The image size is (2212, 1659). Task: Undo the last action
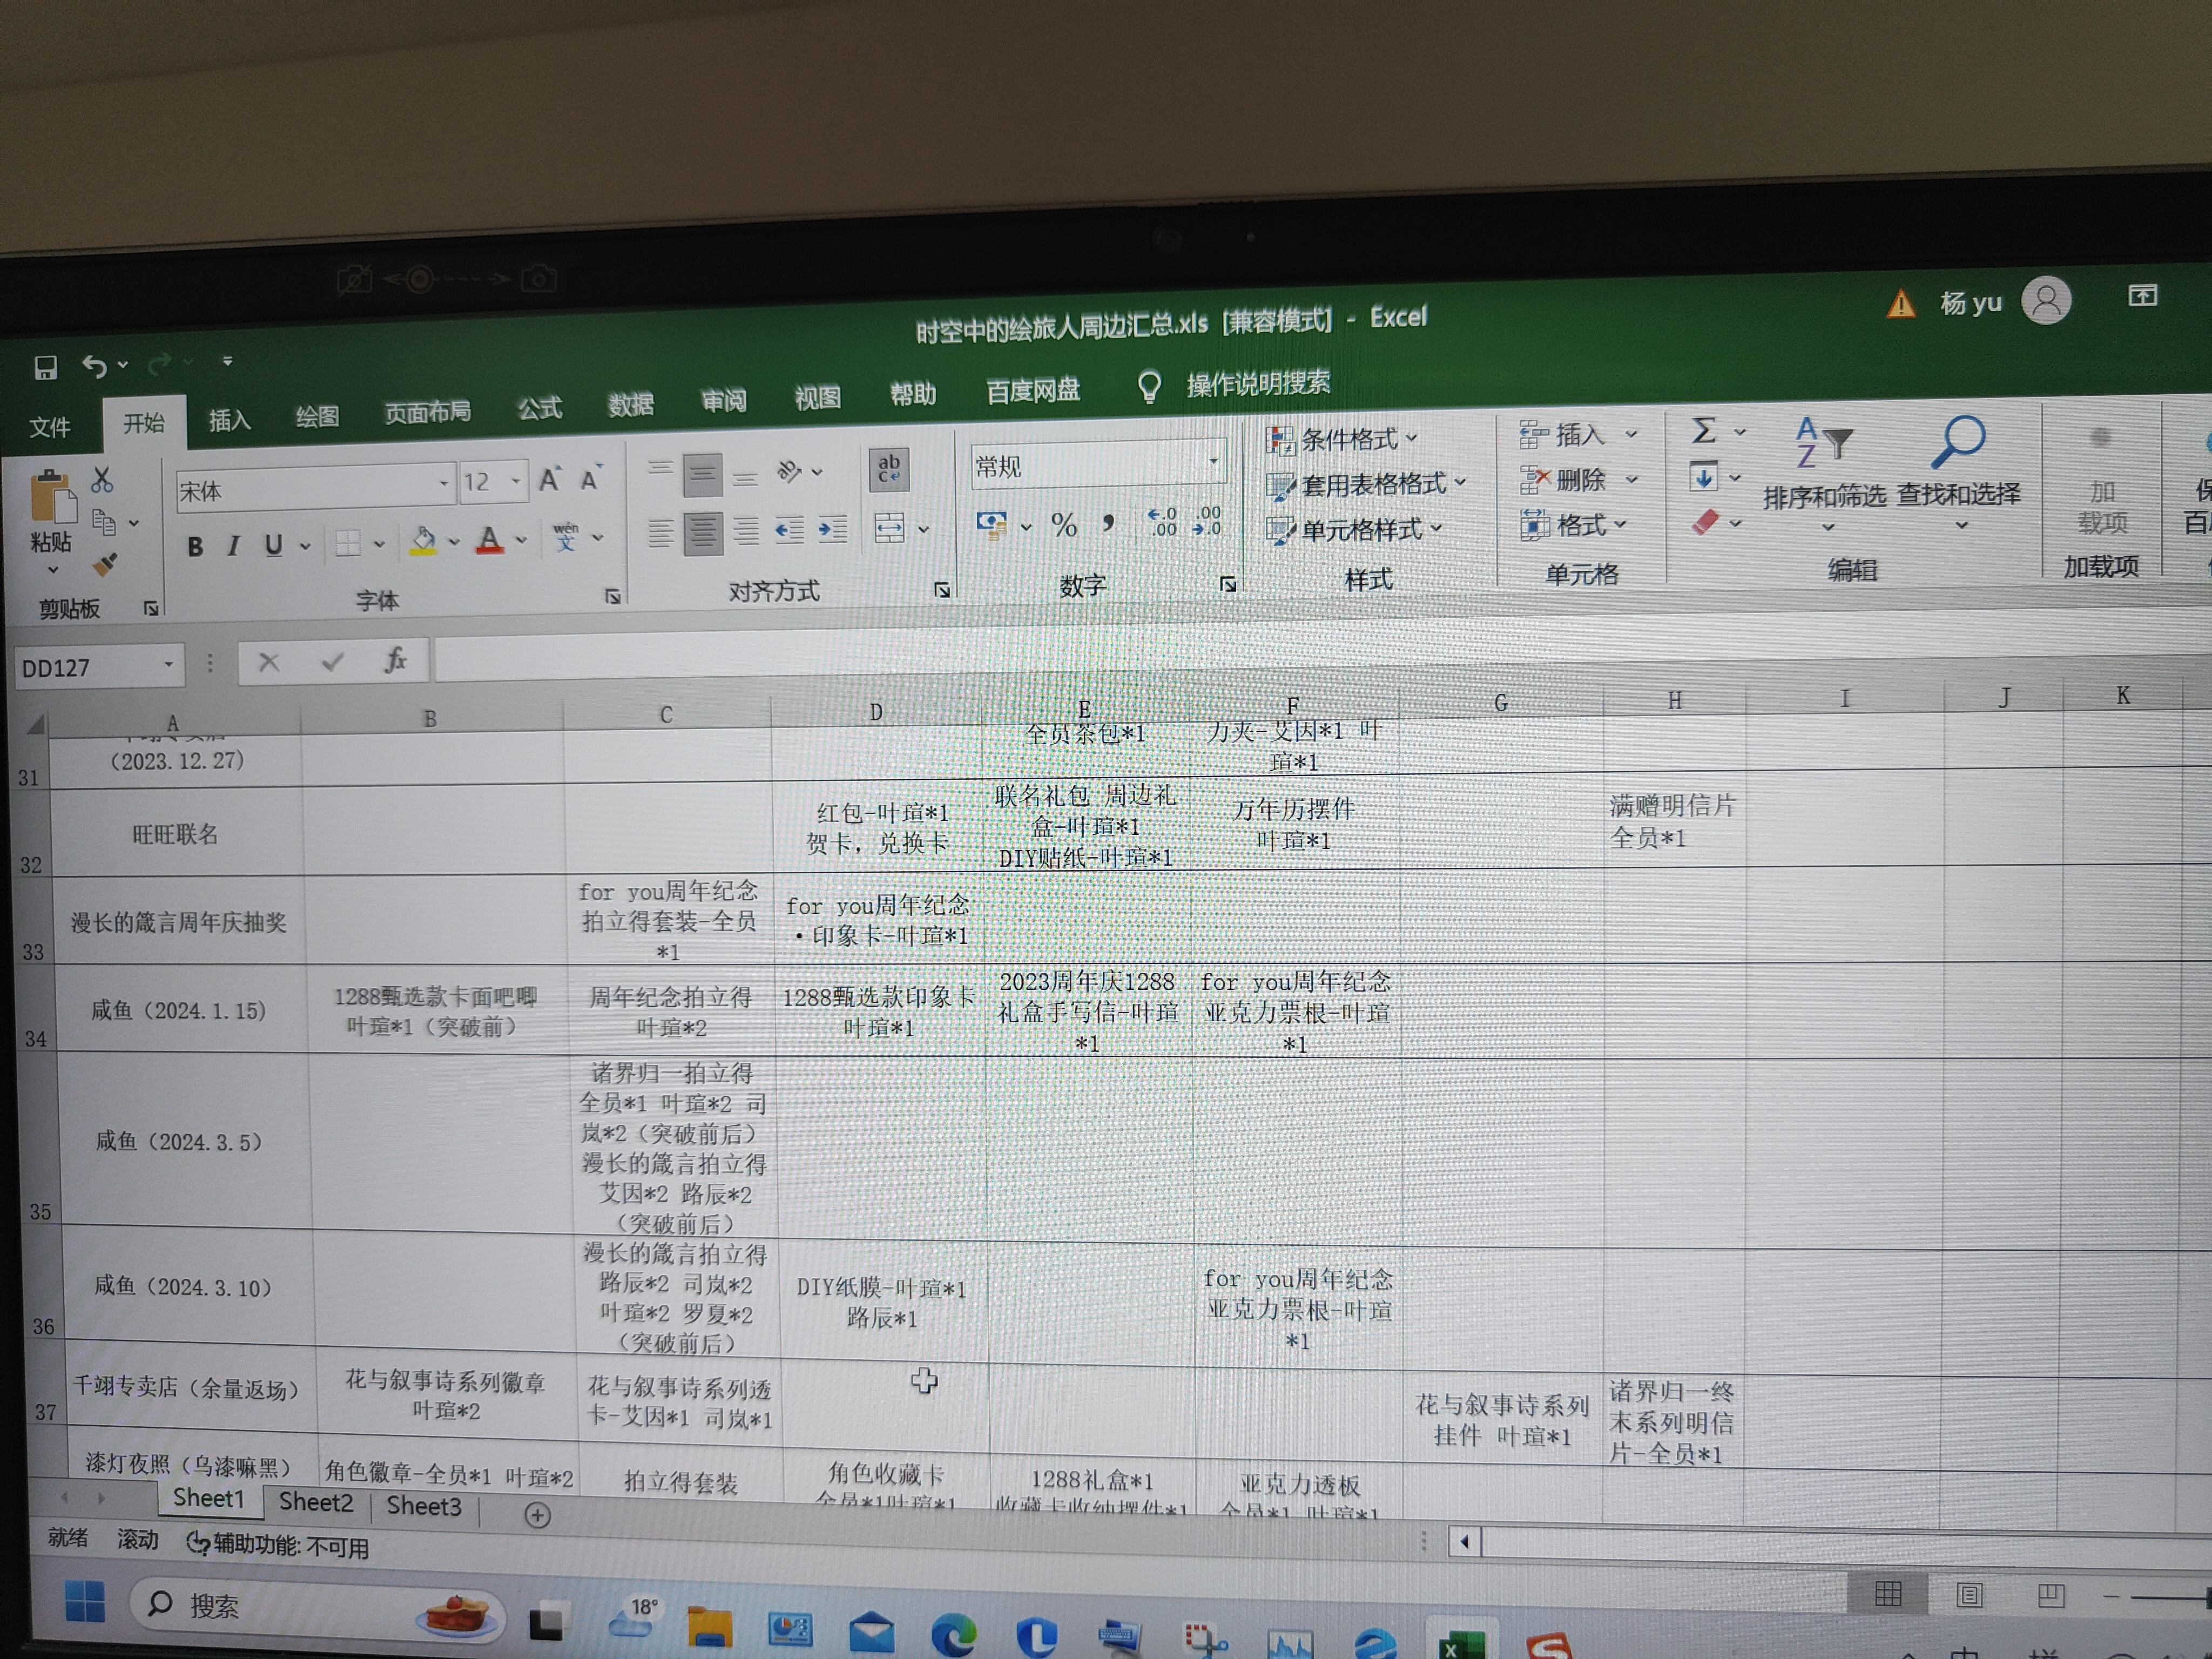[94, 366]
